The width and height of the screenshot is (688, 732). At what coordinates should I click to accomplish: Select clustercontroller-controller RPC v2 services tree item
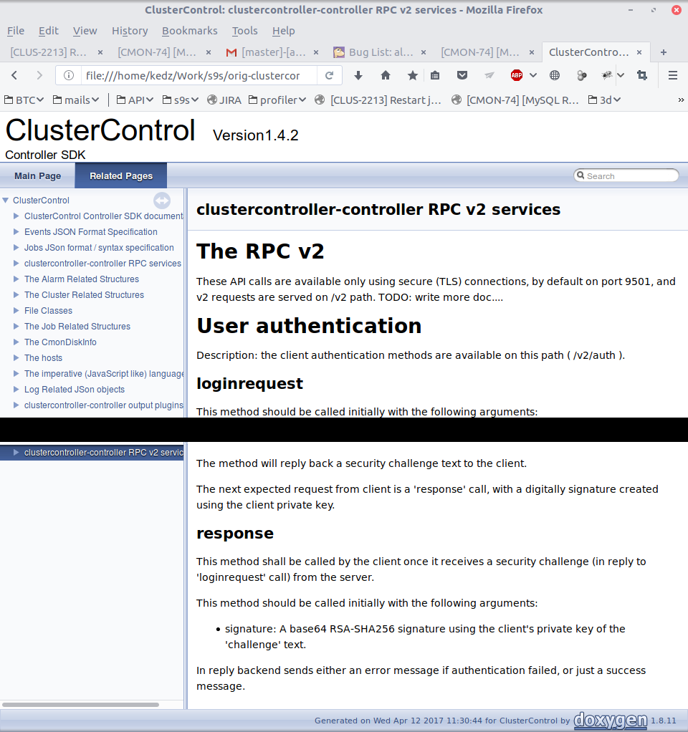(92, 453)
